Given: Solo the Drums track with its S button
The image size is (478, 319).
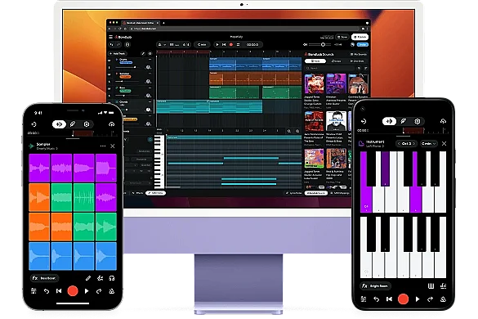Looking at the screenshot, I should click(x=109, y=67).
